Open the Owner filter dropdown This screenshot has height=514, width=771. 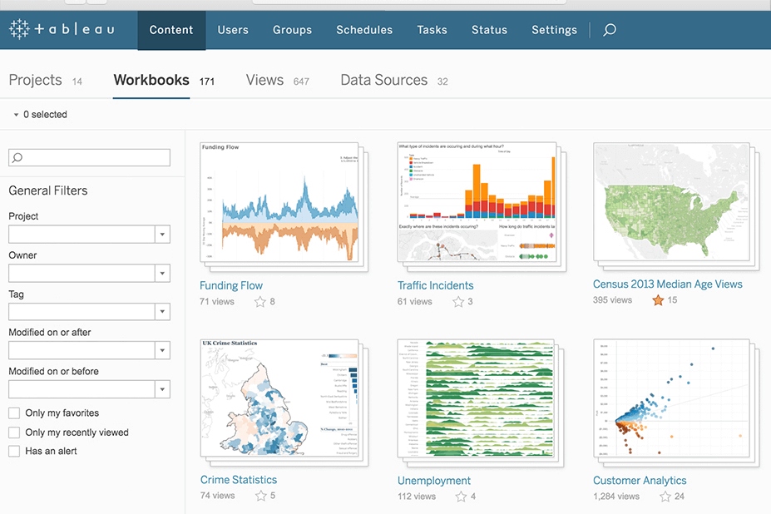[x=162, y=273]
